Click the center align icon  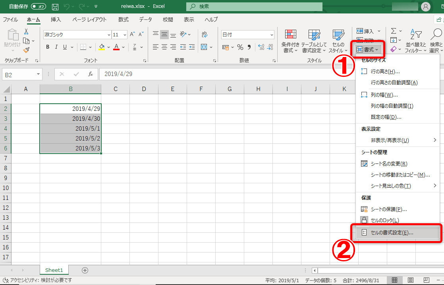point(164,47)
